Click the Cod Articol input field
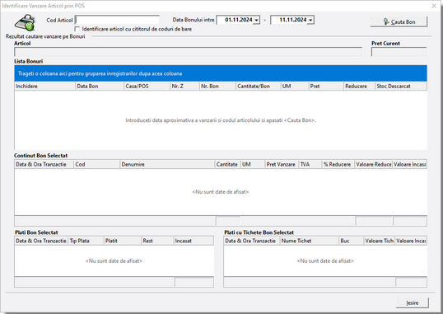Image resolution: width=443 pixels, height=314 pixels. (118, 20)
